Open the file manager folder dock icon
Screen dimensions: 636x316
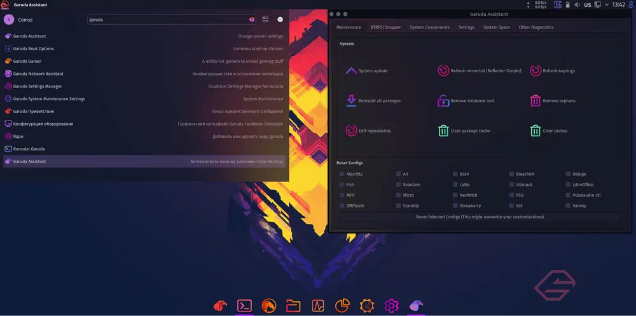[293, 305]
